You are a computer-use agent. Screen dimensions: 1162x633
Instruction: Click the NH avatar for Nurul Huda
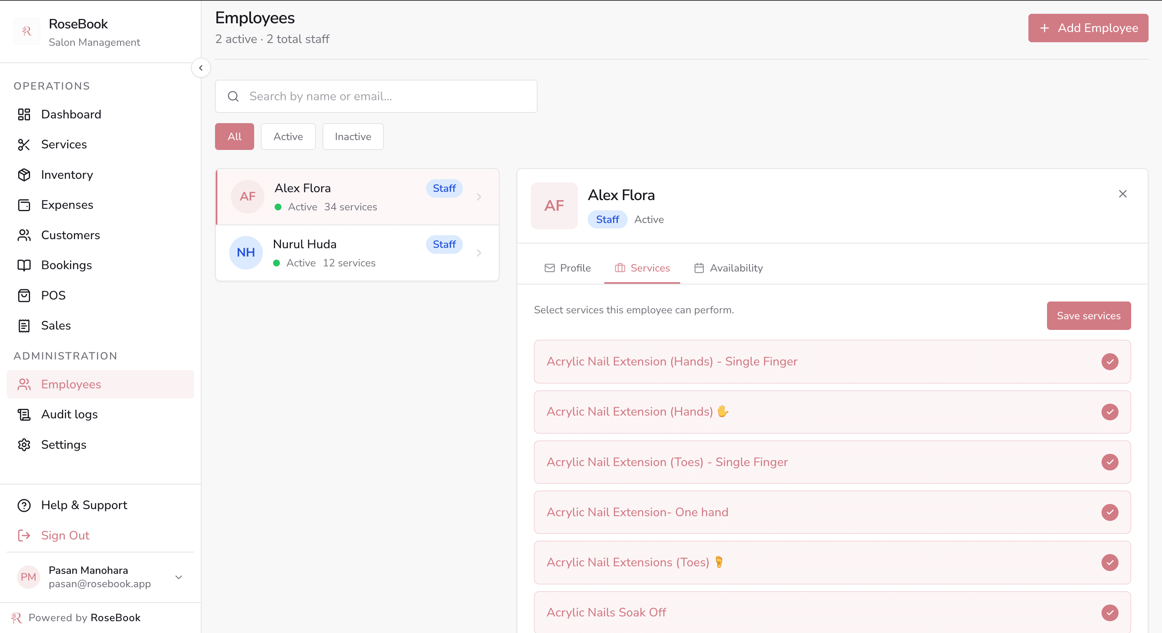pos(246,253)
